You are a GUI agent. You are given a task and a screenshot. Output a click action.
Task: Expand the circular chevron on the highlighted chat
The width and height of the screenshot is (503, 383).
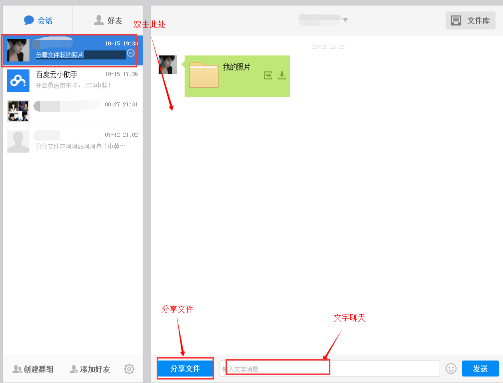pyautogui.click(x=131, y=52)
